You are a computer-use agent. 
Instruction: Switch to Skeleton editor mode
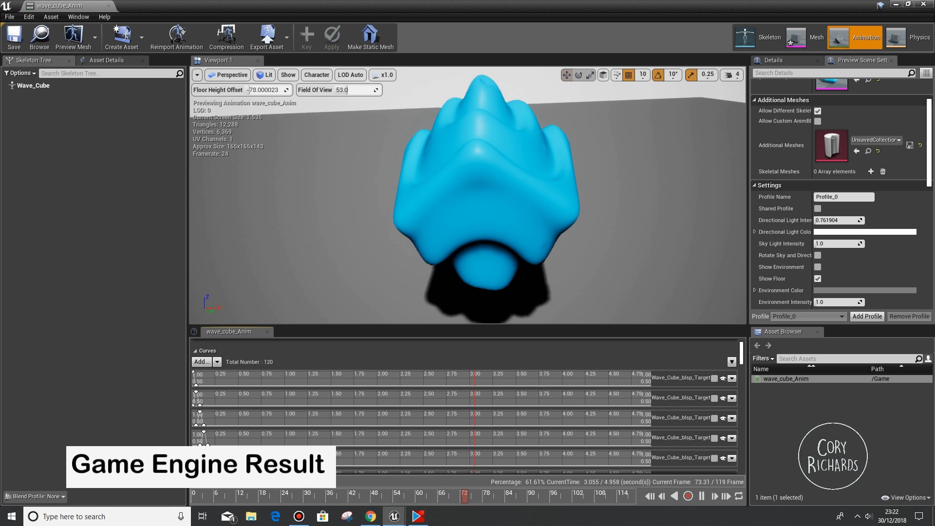pos(758,38)
